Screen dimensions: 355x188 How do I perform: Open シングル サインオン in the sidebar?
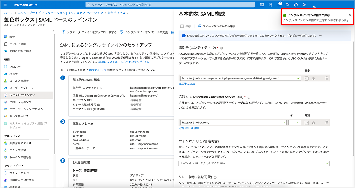pos(22,95)
